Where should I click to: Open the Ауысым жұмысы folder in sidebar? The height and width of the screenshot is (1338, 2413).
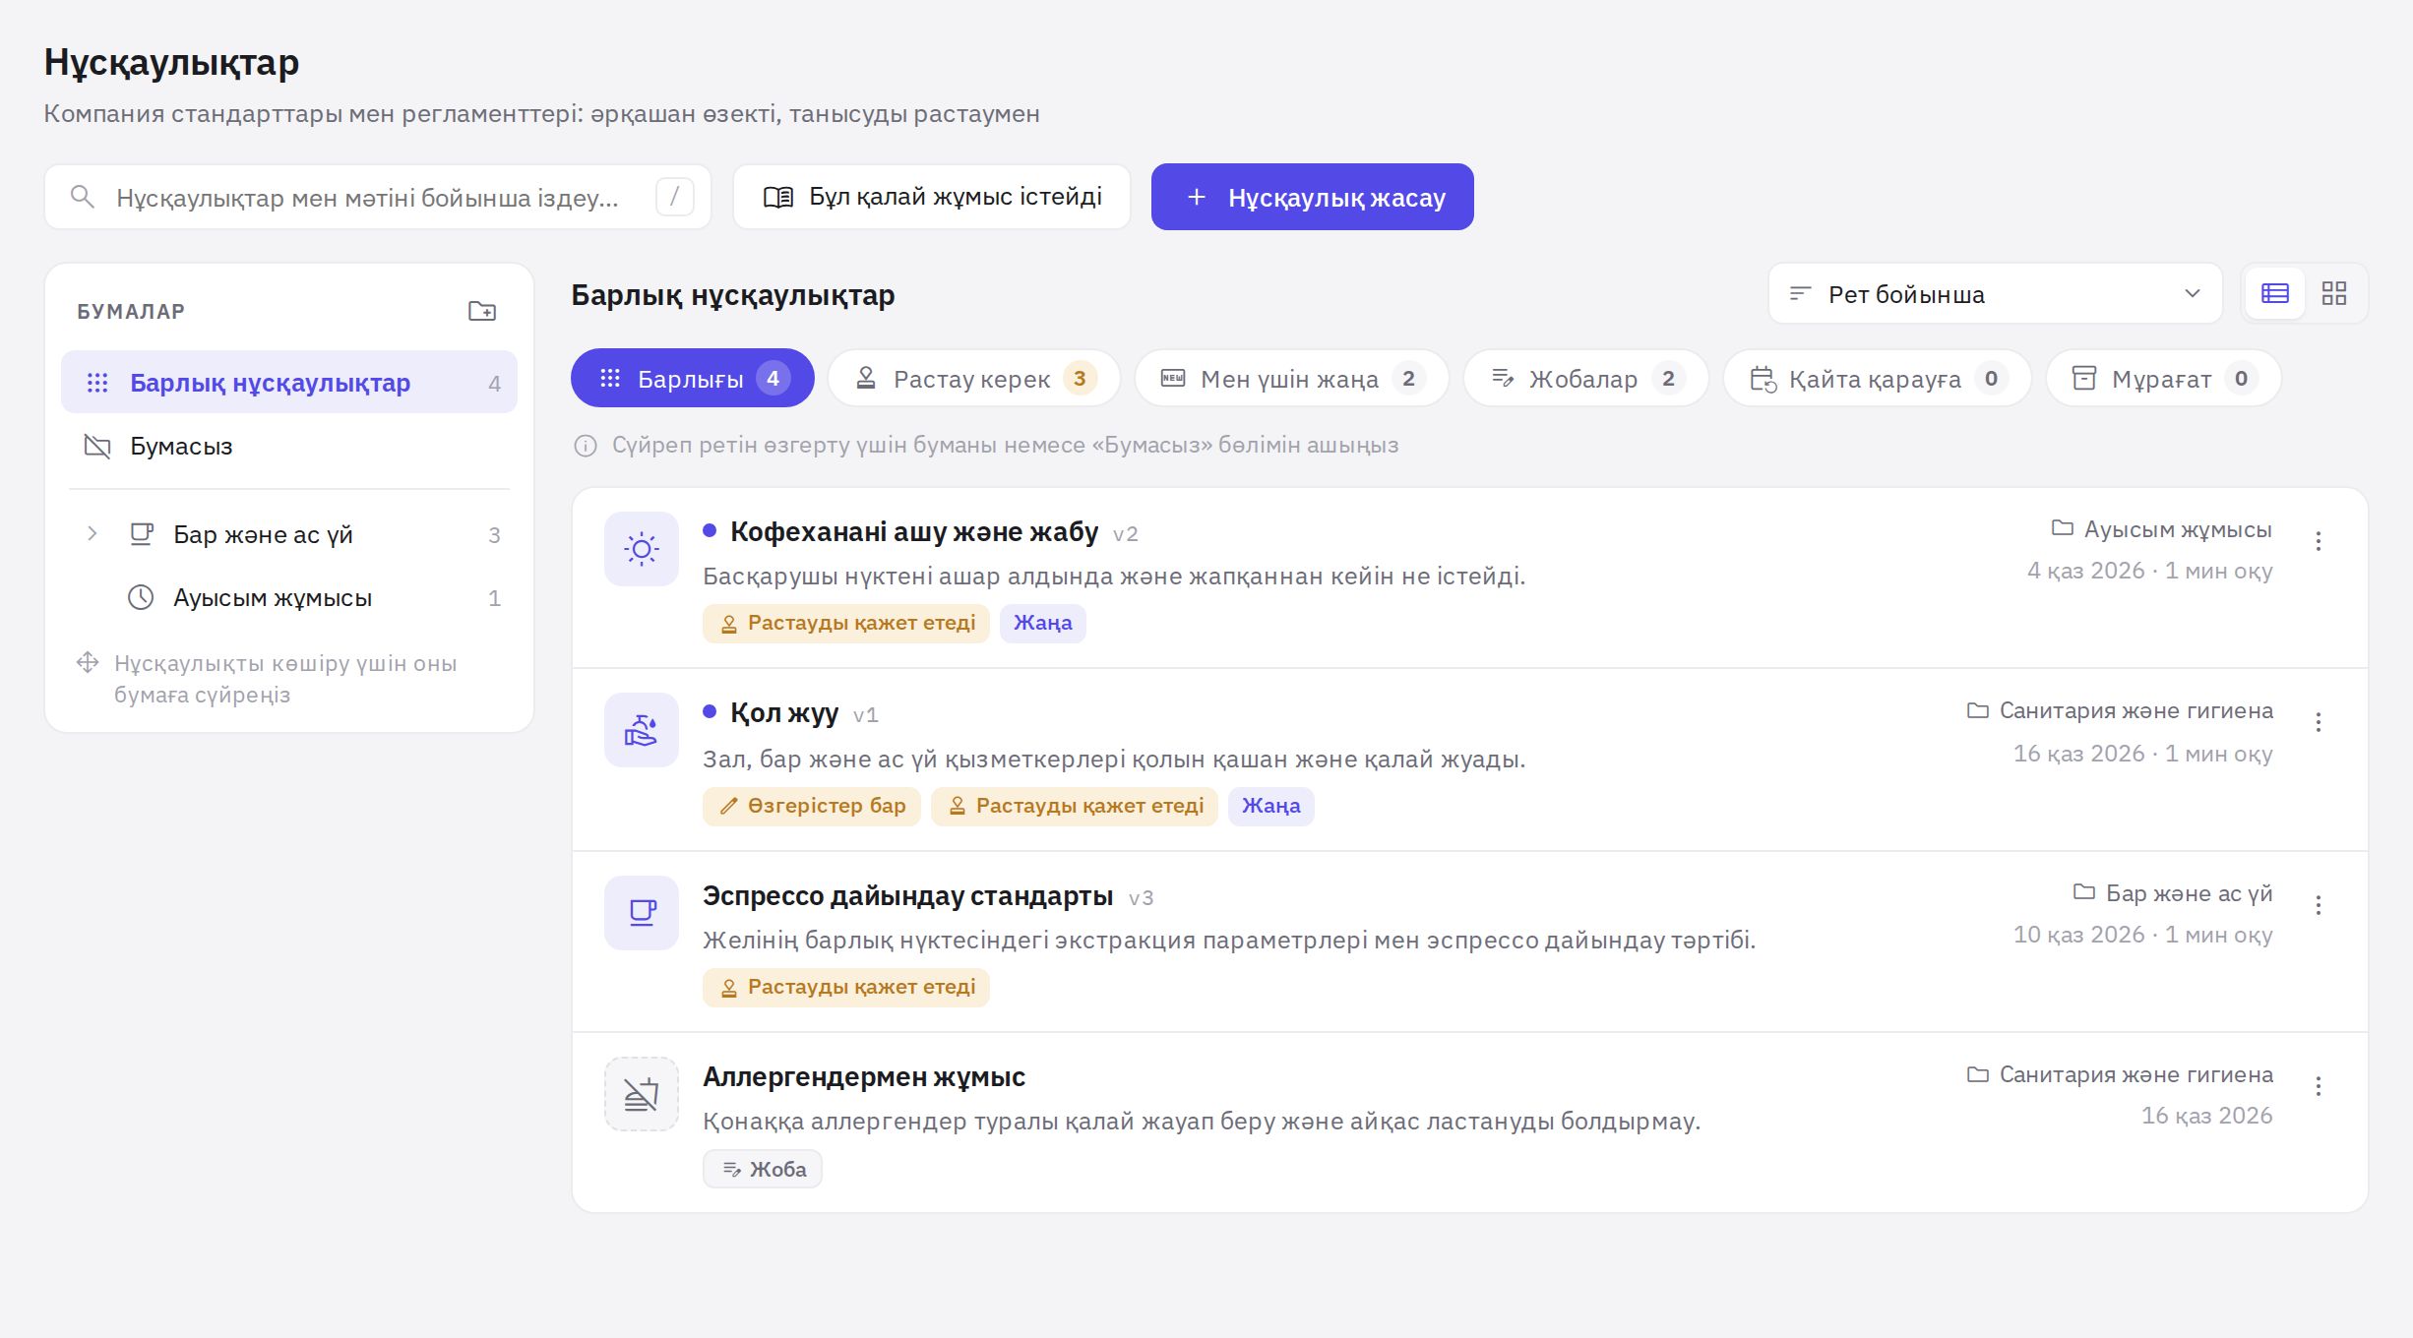tap(288, 597)
